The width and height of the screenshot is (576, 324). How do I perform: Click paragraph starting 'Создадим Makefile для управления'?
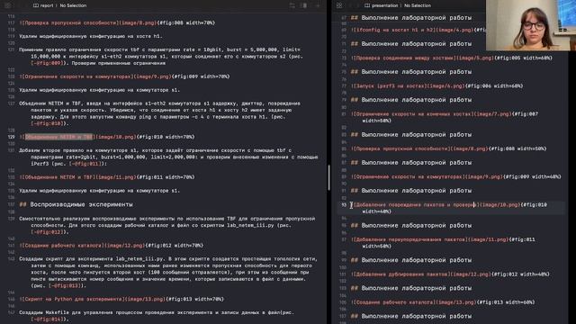(157, 316)
